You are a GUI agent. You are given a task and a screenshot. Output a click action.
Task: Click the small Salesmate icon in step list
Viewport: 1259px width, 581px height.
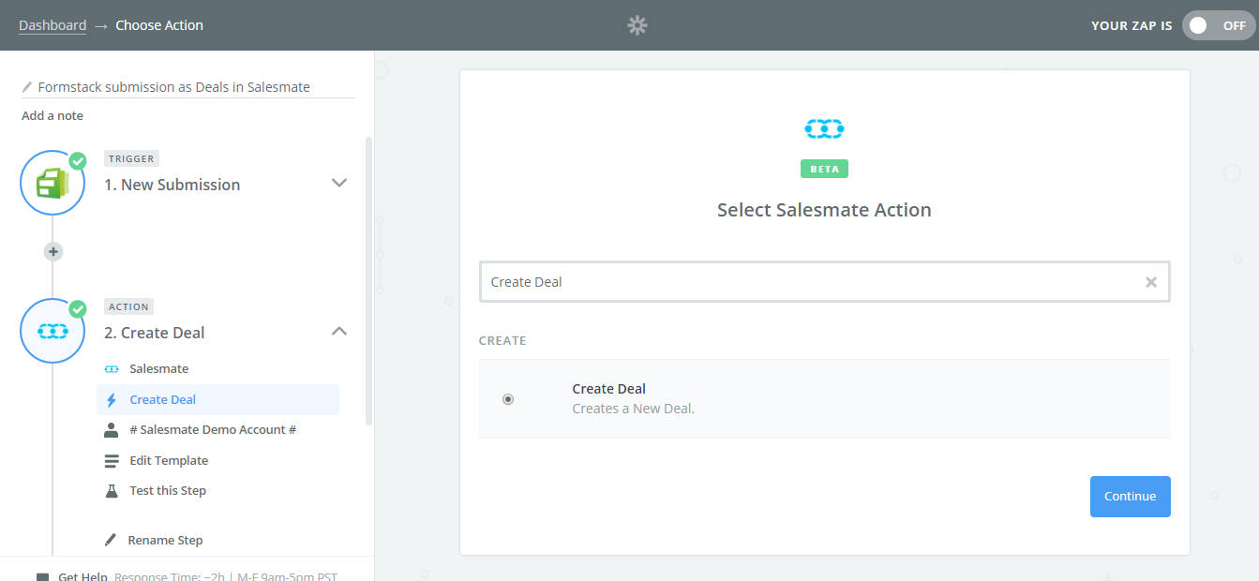(x=112, y=369)
